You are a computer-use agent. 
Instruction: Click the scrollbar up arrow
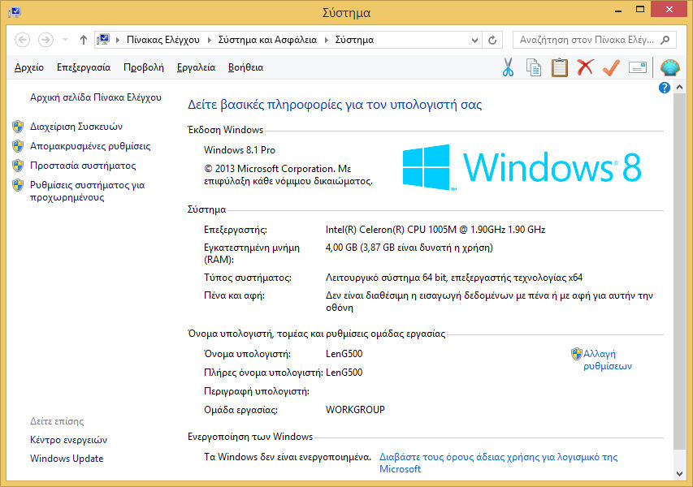[680, 88]
